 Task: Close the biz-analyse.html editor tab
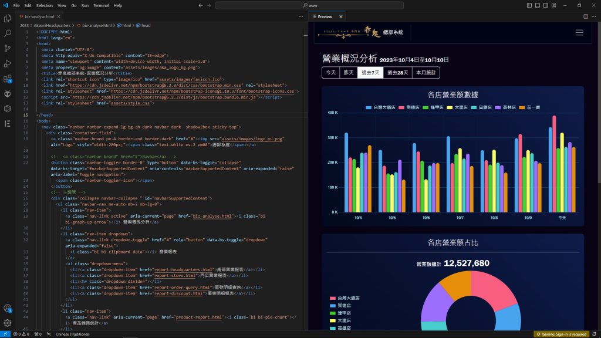tap(59, 16)
